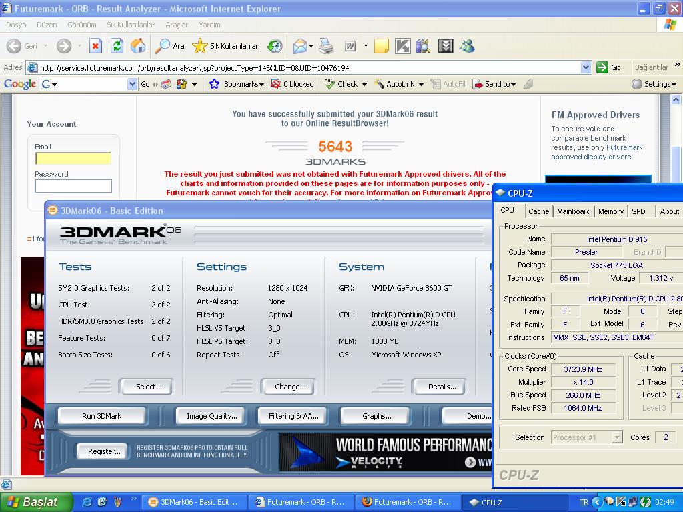Open Back button history dropdown arrow
The width and height of the screenshot is (683, 512).
click(x=46, y=46)
